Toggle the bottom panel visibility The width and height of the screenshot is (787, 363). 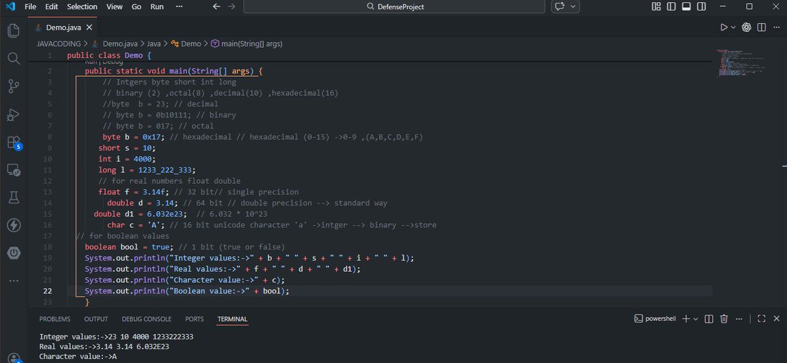(687, 7)
